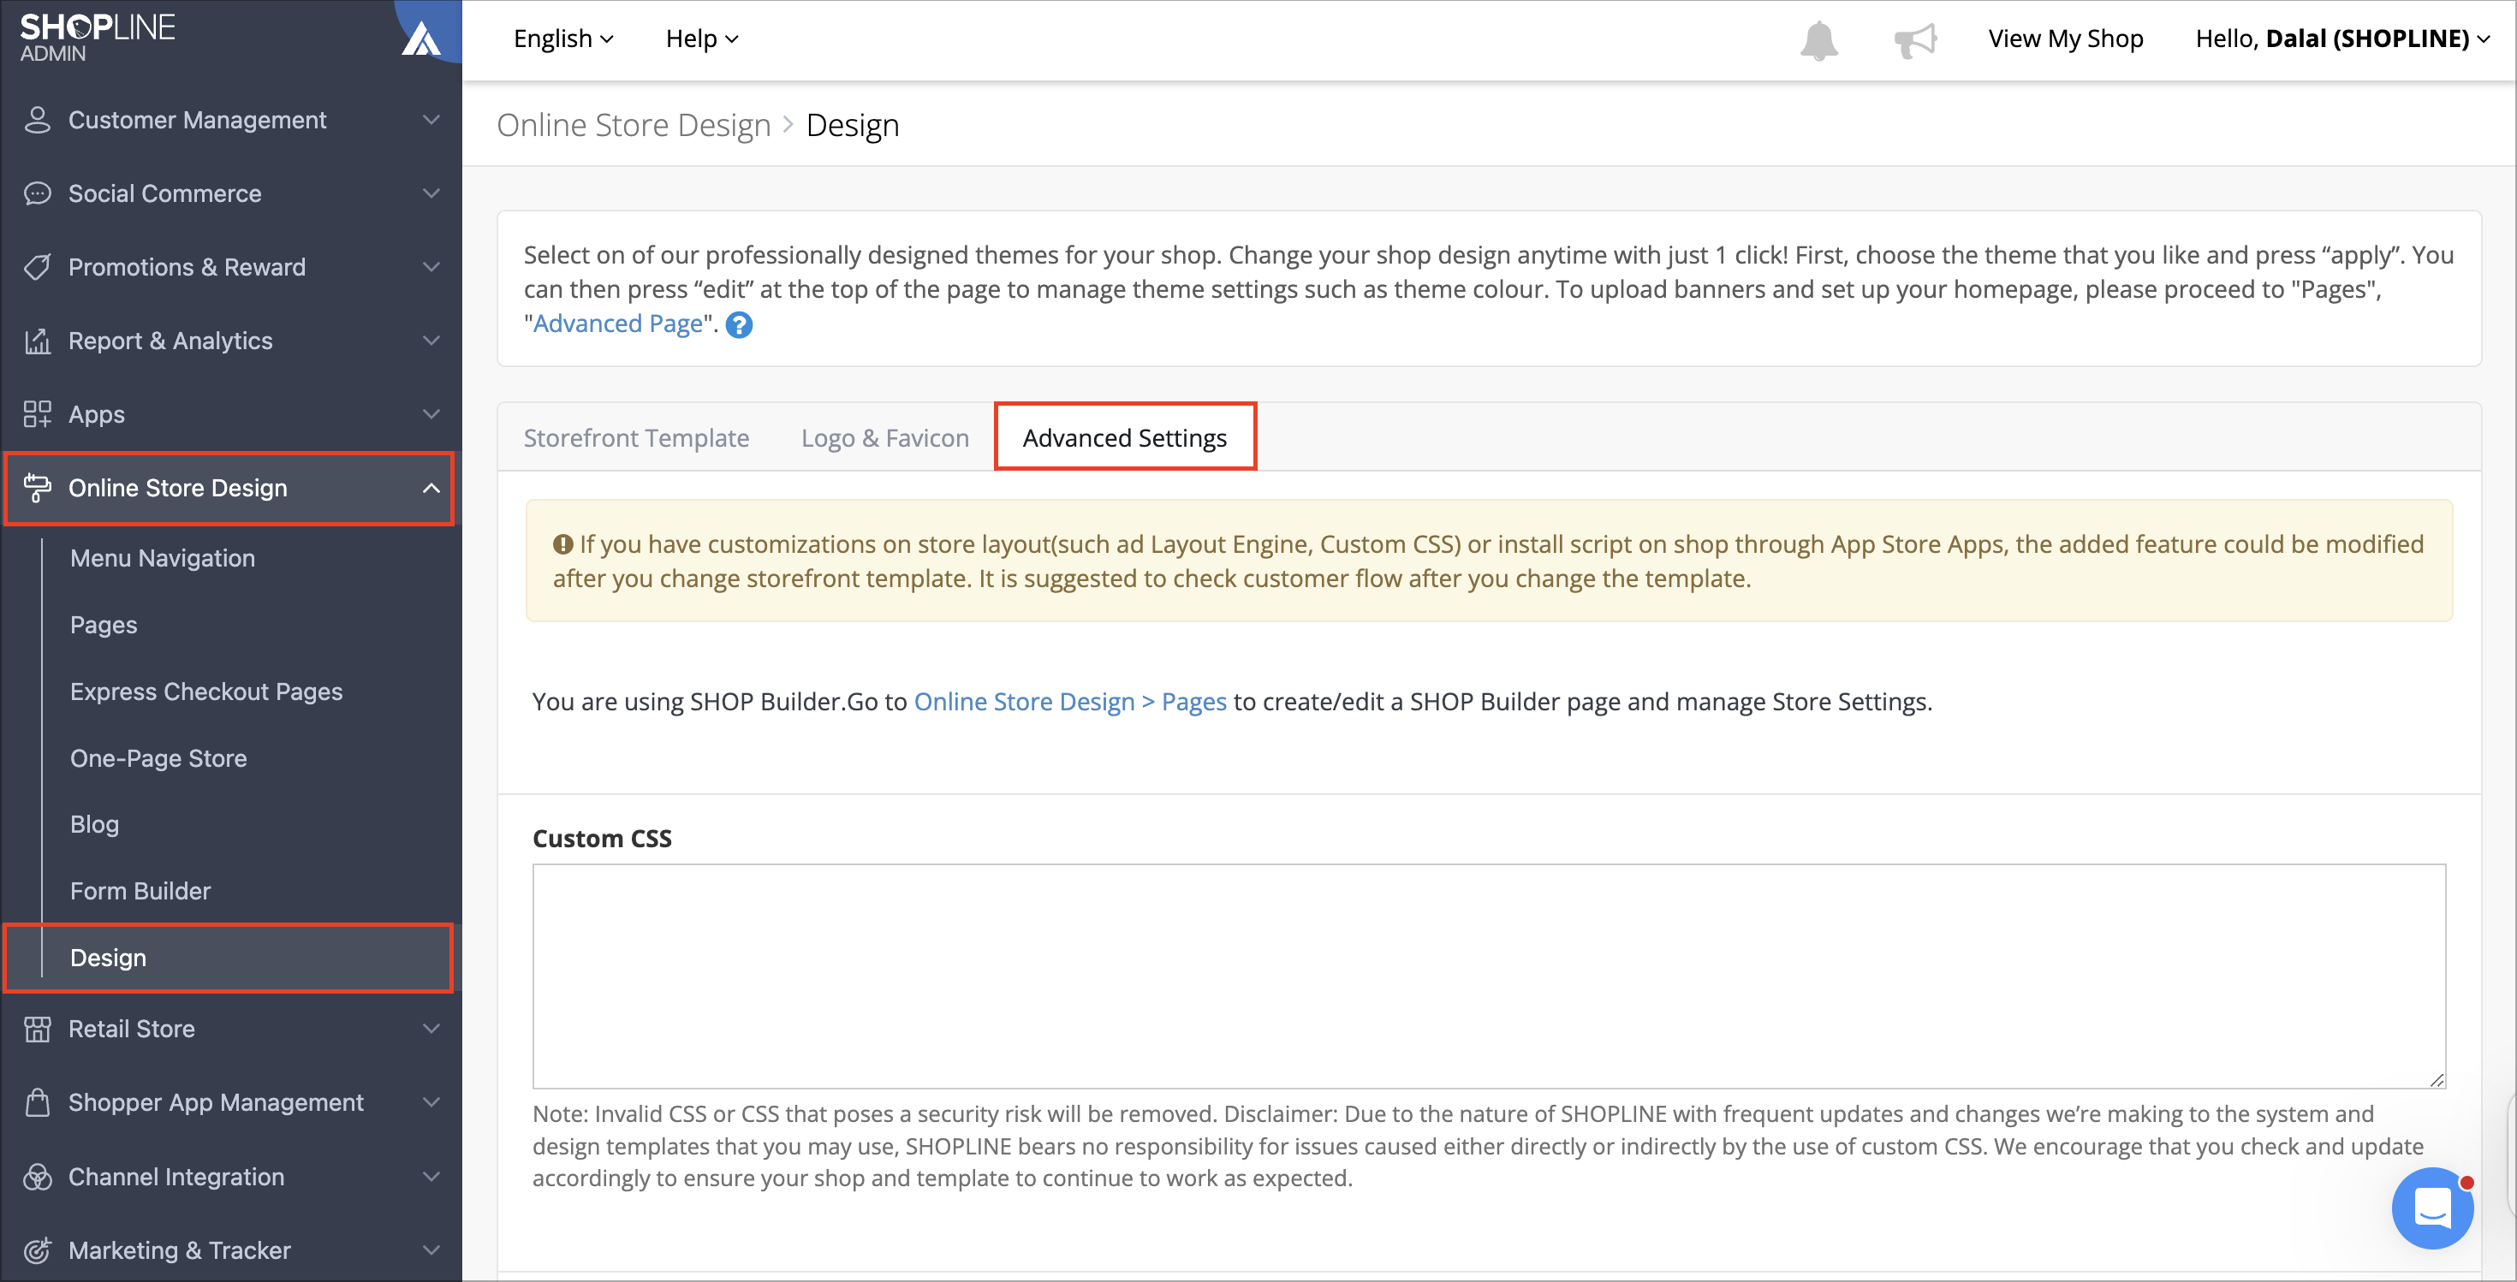Click the Online Store Design paint roller icon
The height and width of the screenshot is (1282, 2517).
pos(37,487)
